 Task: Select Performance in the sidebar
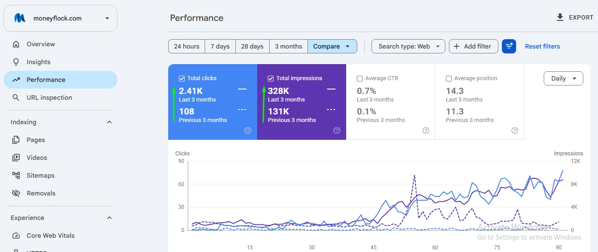coord(61,80)
